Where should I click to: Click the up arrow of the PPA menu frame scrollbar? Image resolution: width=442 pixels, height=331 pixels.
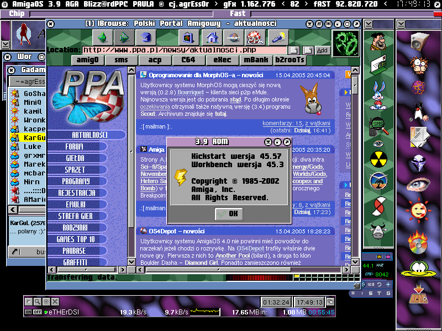[131, 71]
